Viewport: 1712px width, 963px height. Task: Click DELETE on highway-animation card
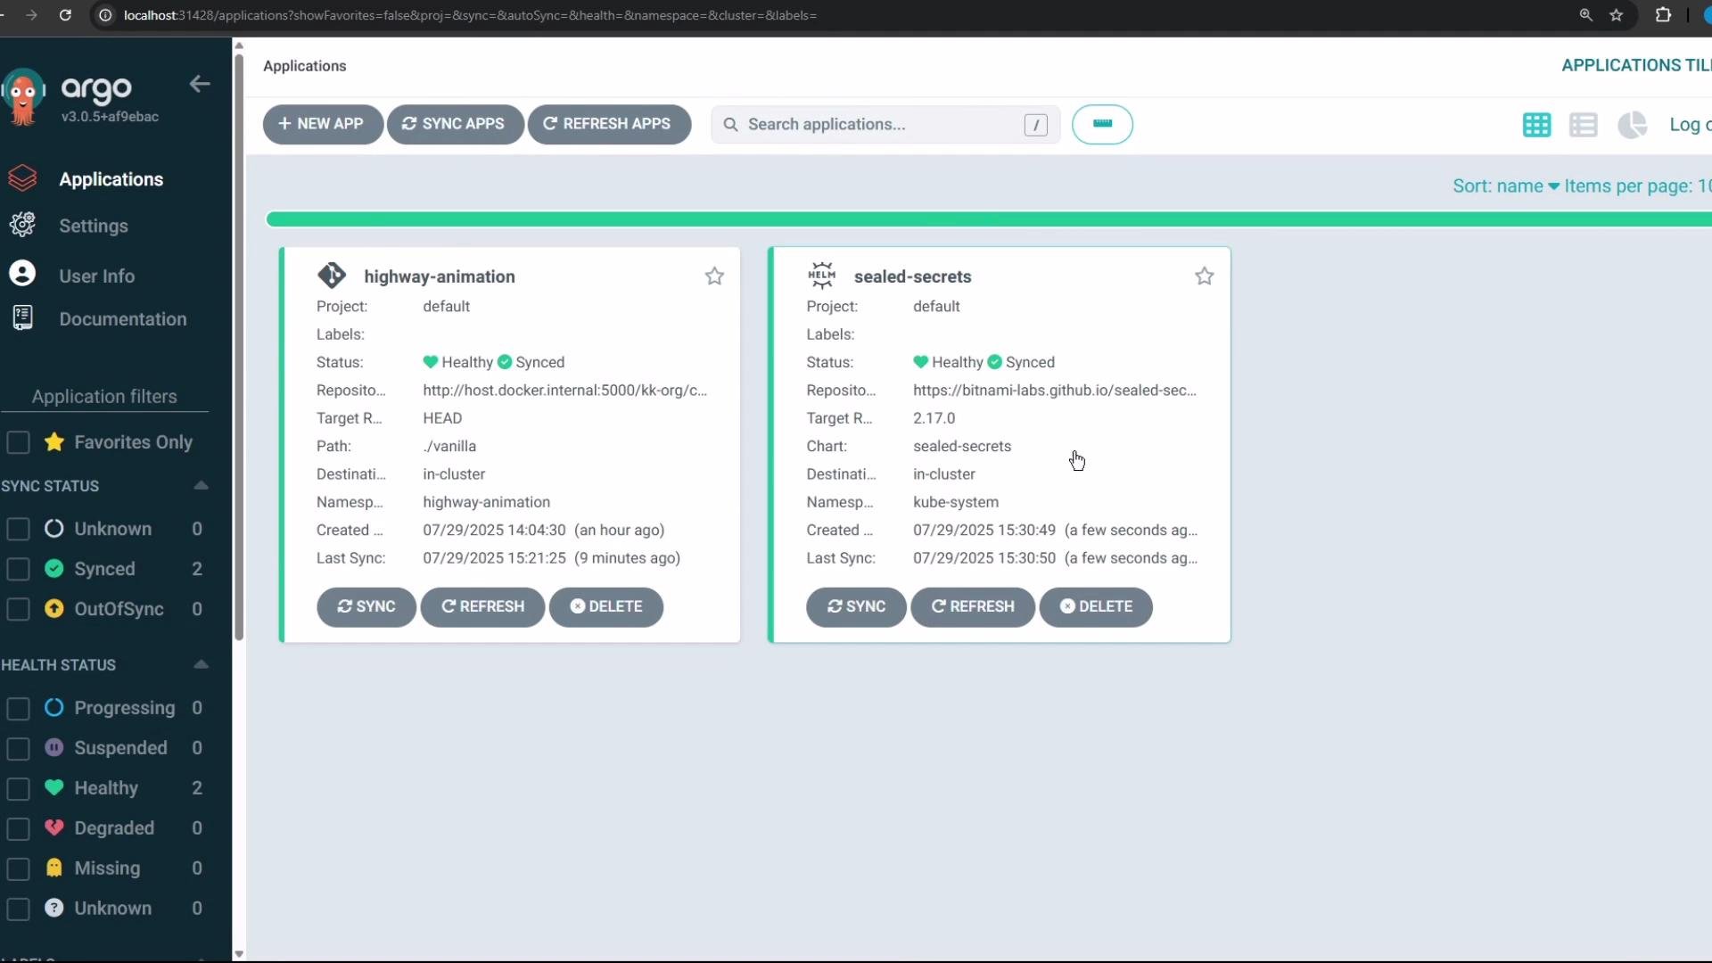606,607
